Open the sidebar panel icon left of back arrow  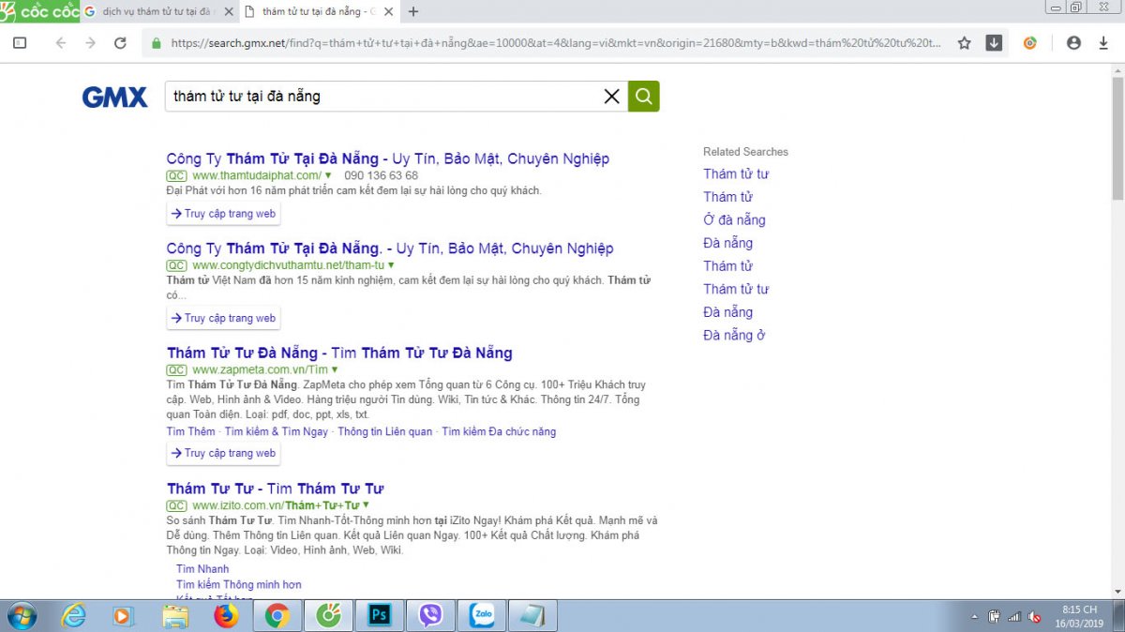tap(19, 43)
